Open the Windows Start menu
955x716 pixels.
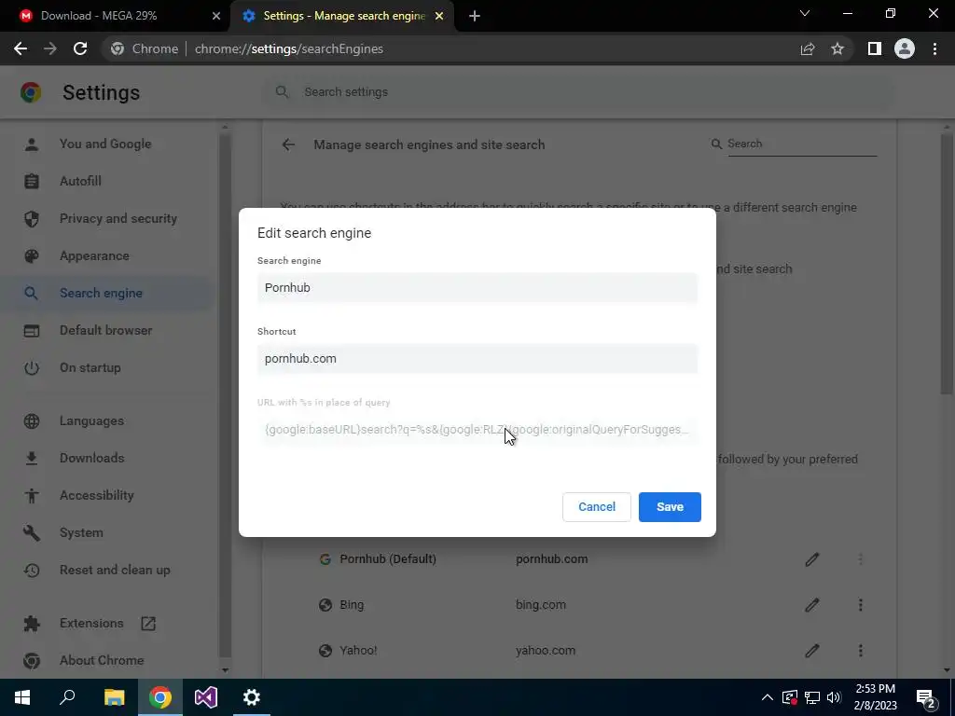[x=22, y=697]
